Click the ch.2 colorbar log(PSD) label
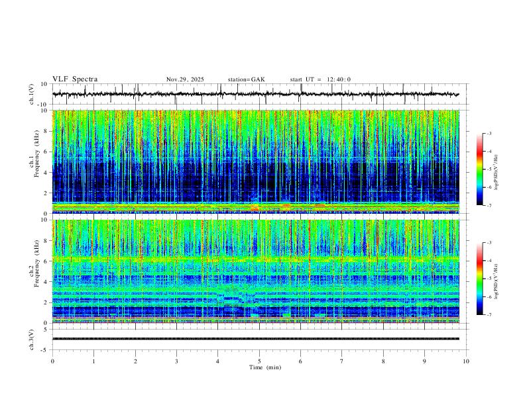The image size is (525, 405). pos(496,281)
